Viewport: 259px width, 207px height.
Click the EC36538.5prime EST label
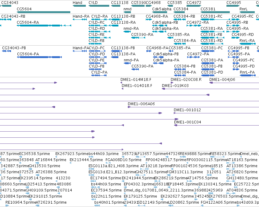pyautogui.click(x=34, y=154)
